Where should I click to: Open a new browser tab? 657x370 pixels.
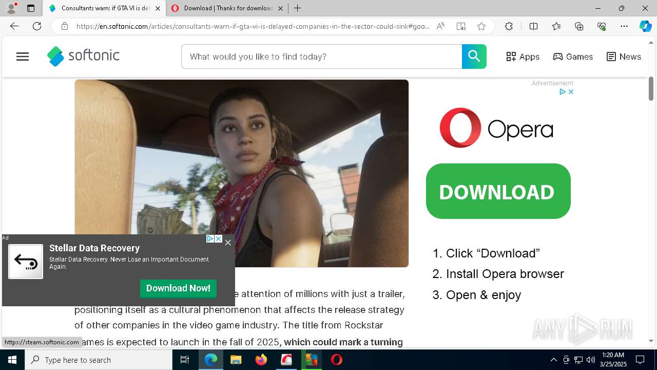(297, 8)
